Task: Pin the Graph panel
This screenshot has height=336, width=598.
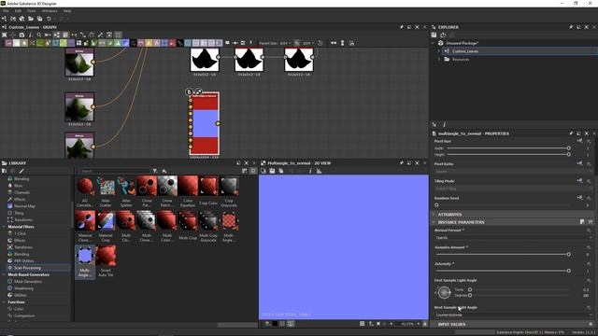Action: 401,27
